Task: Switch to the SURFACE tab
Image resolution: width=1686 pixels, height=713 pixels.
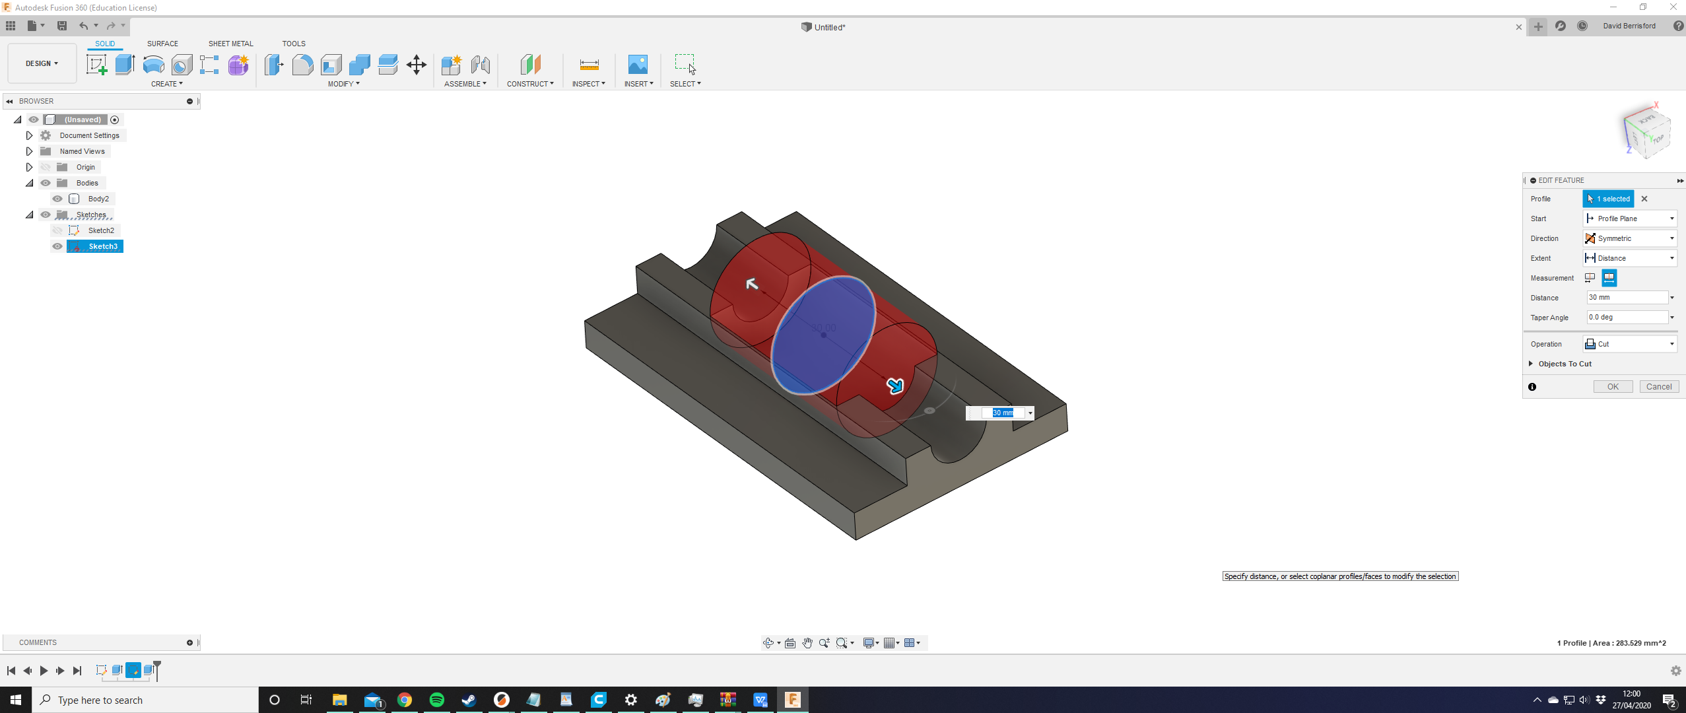Action: click(162, 44)
